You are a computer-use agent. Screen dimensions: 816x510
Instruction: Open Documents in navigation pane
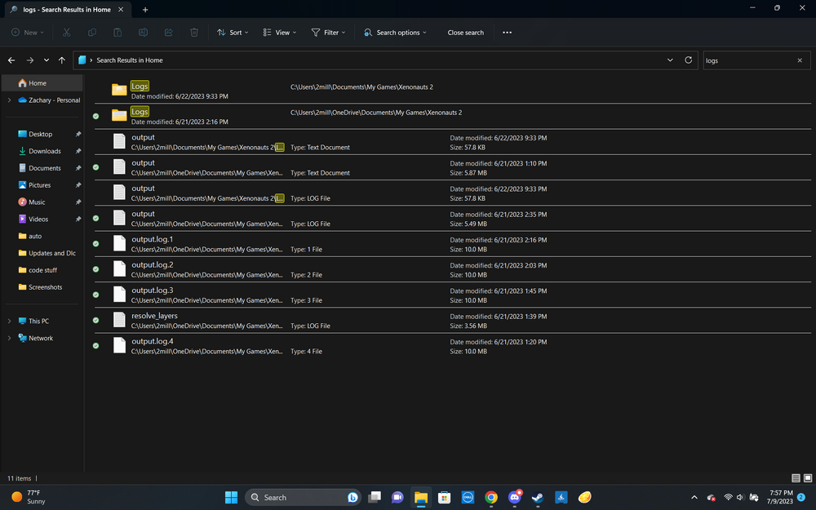pyautogui.click(x=44, y=168)
